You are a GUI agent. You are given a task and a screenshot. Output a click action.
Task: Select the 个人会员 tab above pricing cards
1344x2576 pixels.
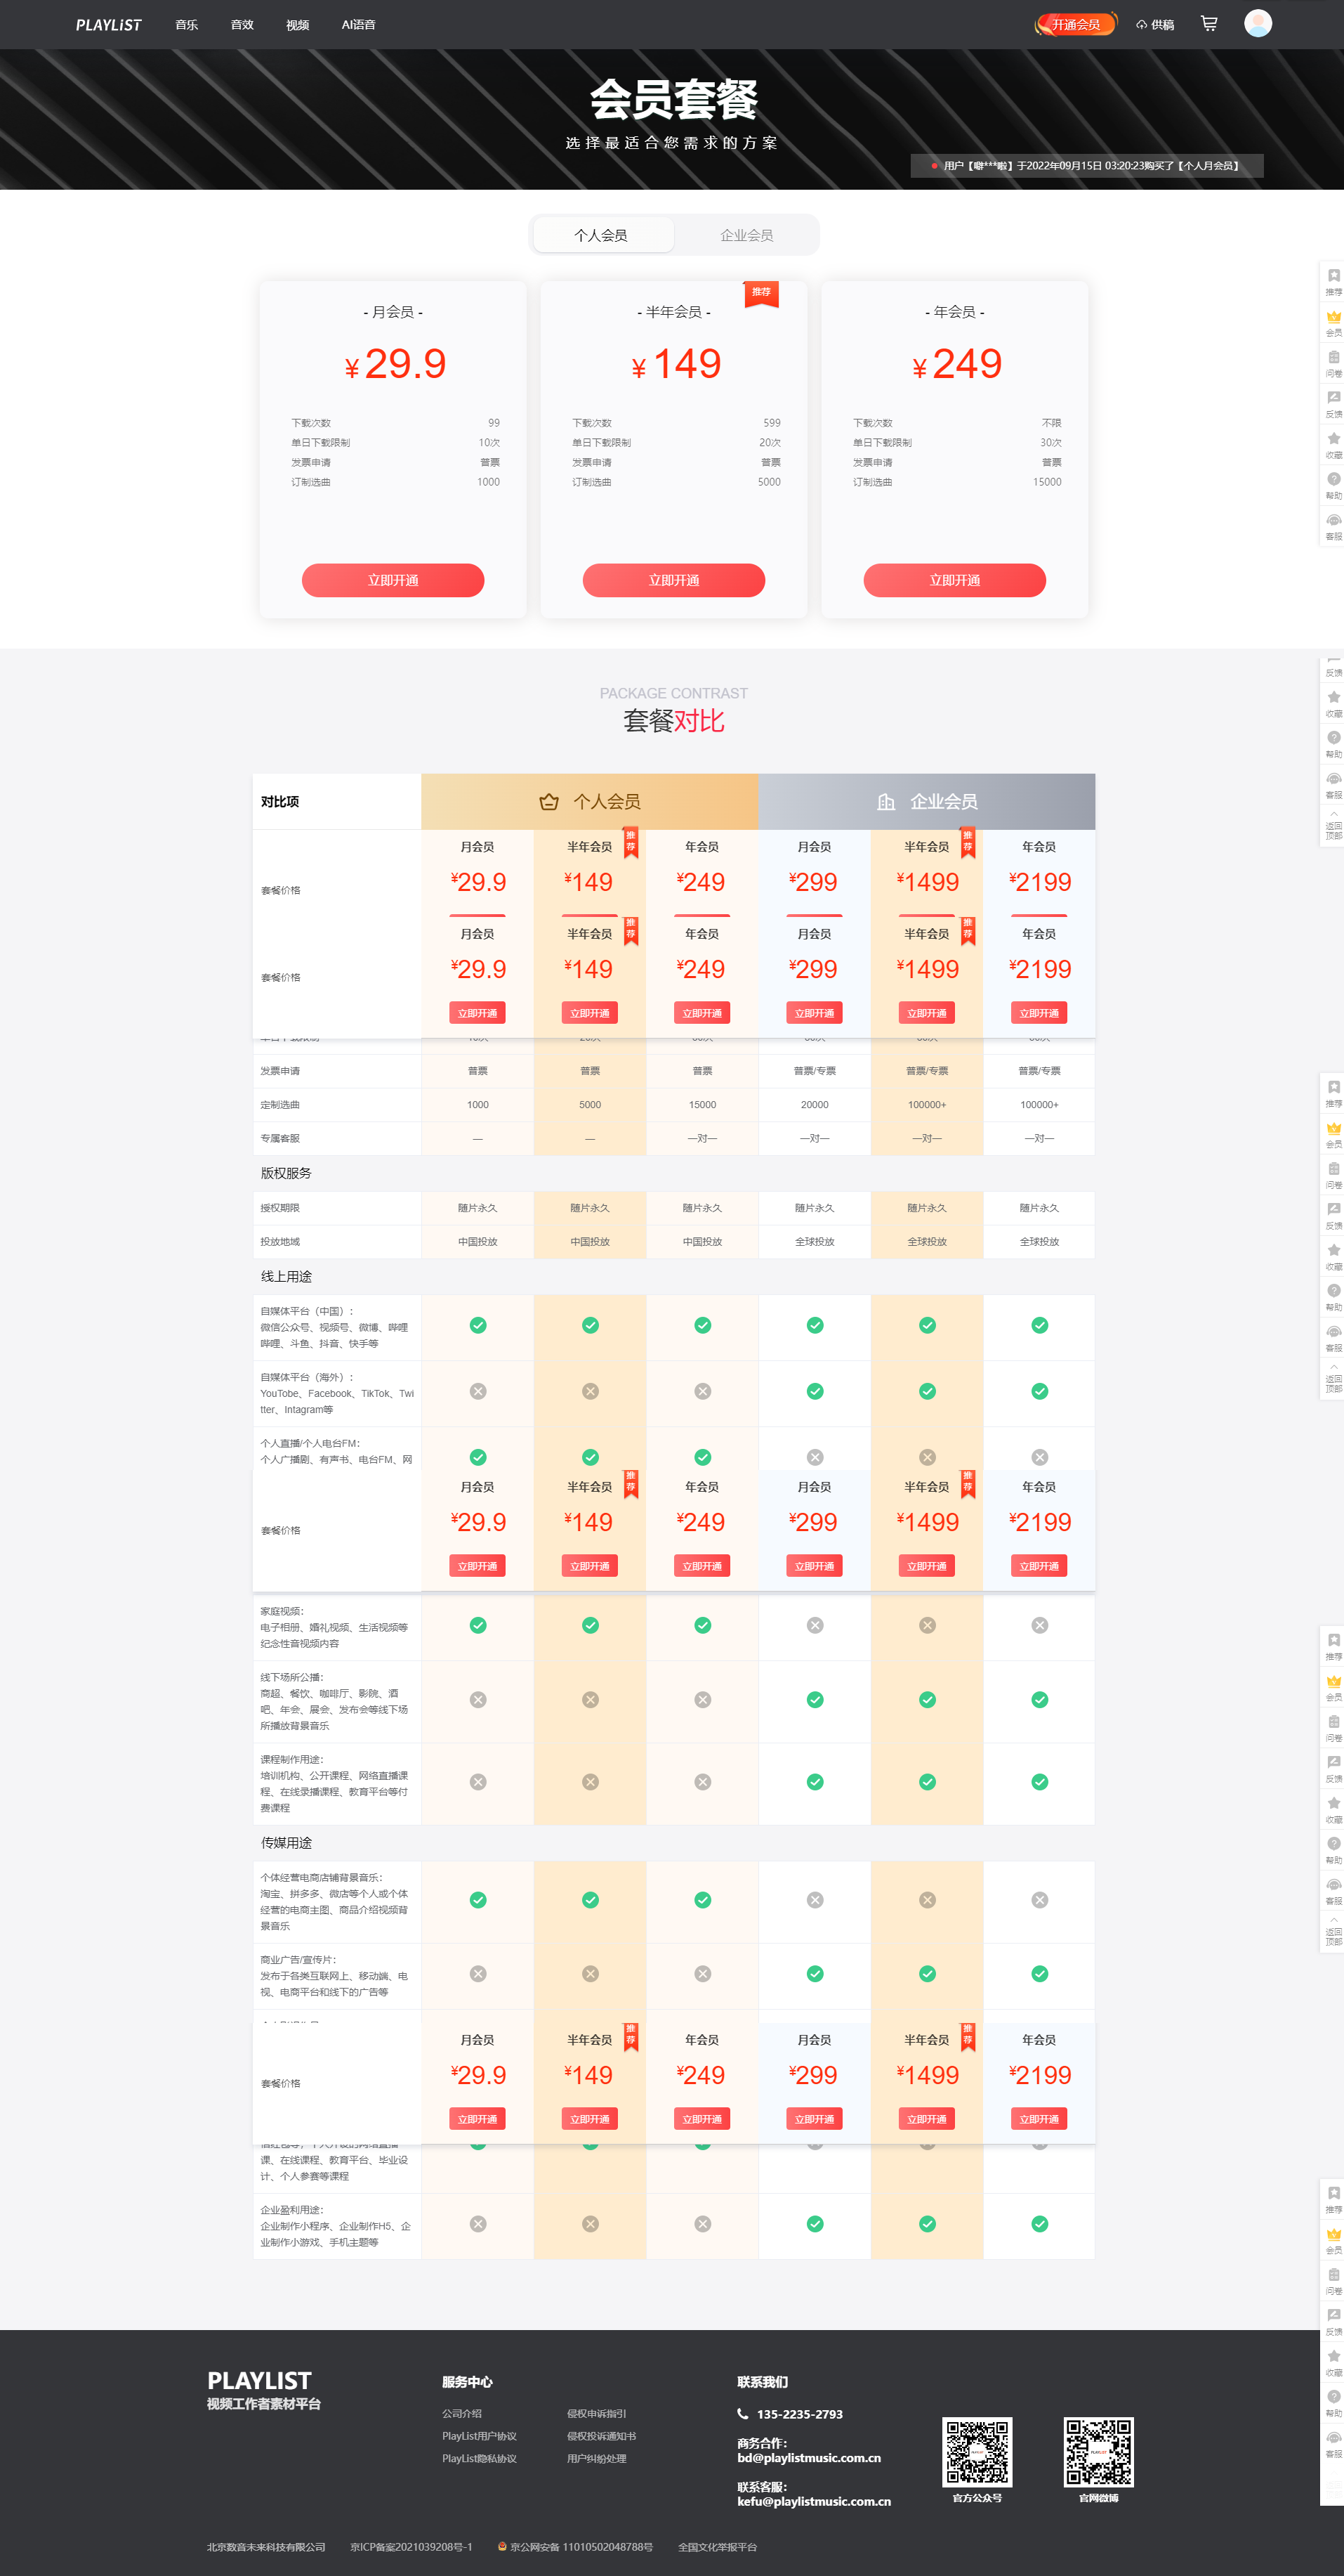pyautogui.click(x=602, y=235)
